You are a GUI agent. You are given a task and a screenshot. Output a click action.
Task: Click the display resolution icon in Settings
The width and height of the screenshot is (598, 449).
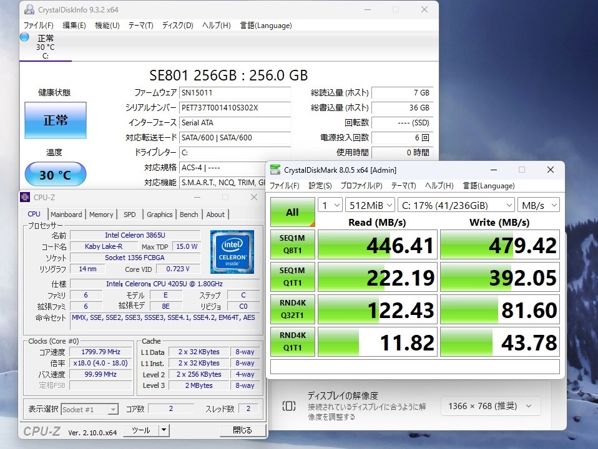point(289,406)
